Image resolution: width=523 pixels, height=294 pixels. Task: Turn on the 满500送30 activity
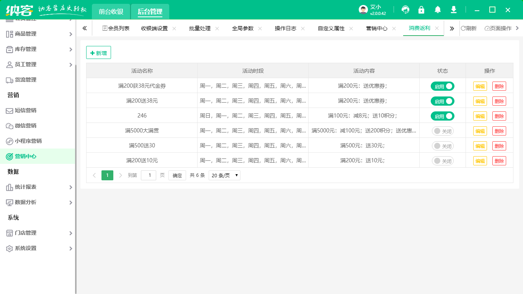[x=443, y=145]
